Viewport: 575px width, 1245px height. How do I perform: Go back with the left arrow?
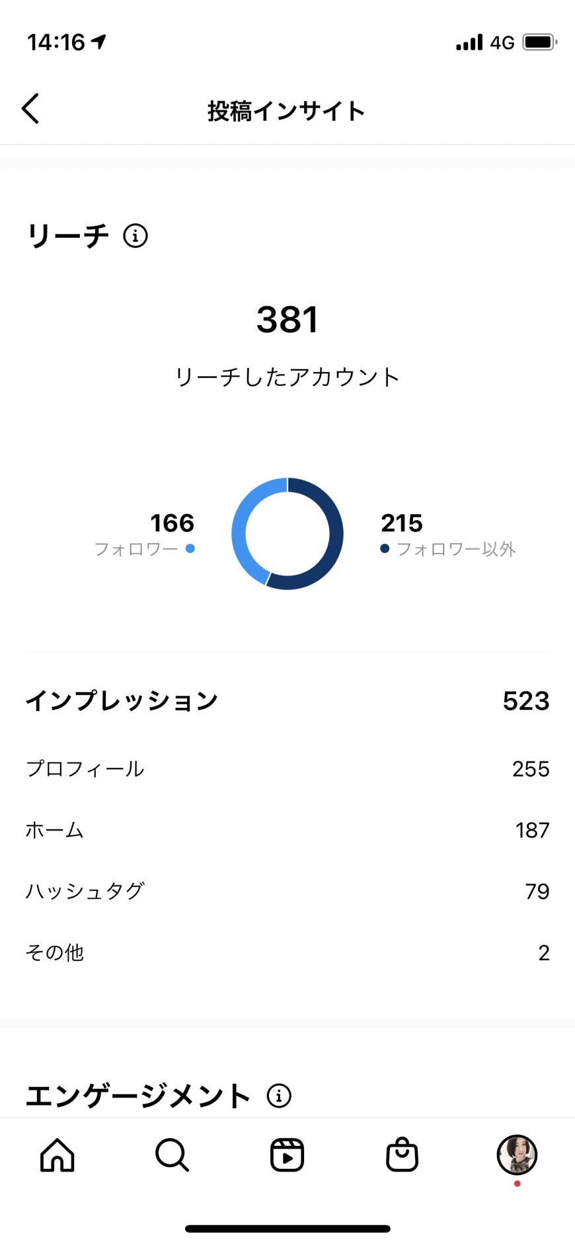[30, 108]
